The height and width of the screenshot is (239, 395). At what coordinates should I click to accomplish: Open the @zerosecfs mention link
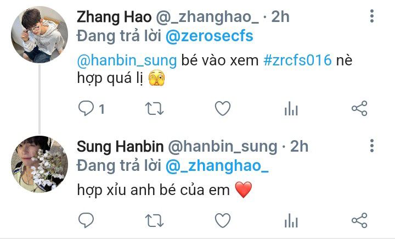pyautogui.click(x=210, y=36)
